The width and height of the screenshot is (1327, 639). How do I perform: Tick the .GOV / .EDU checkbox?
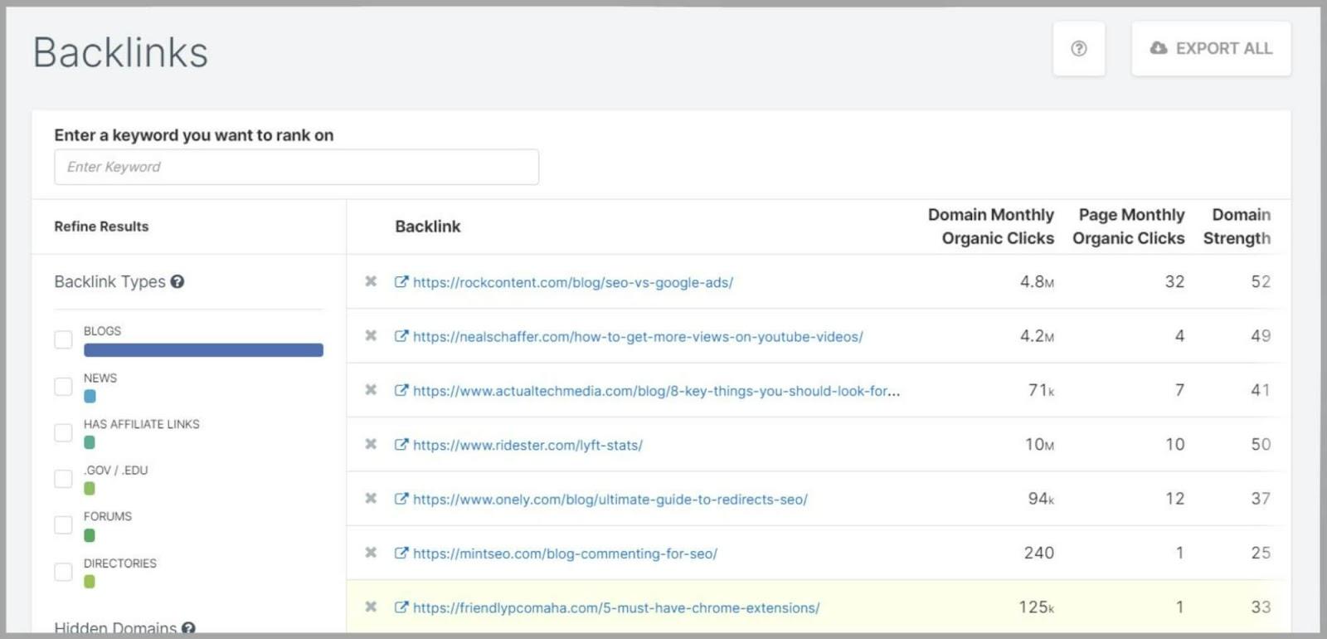click(63, 479)
